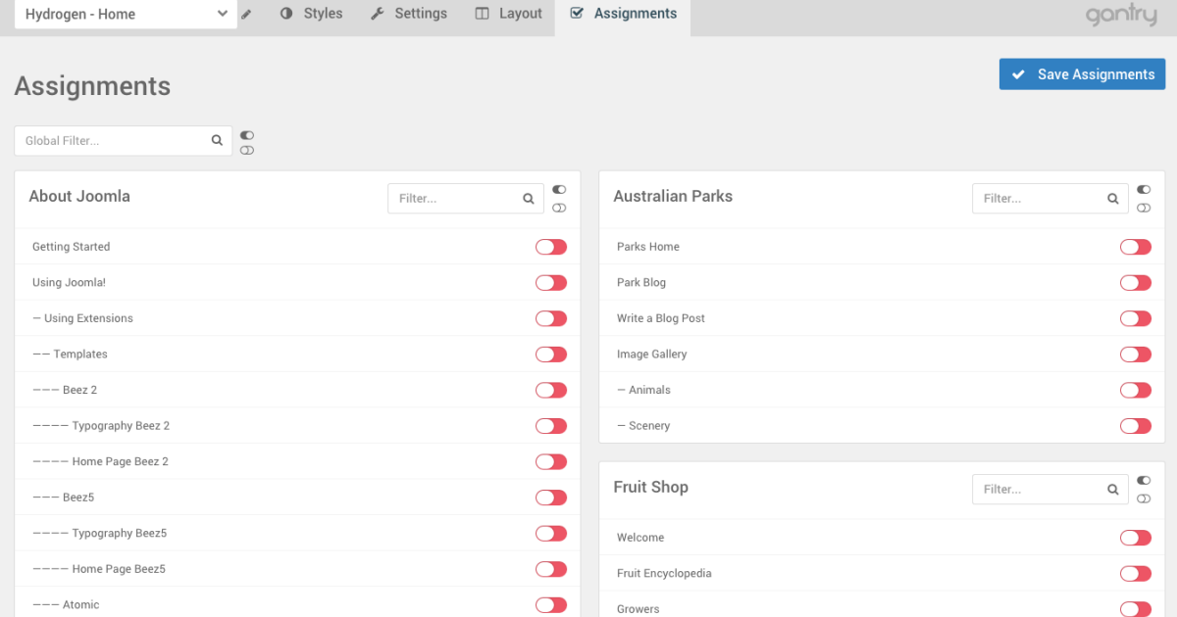Screen dimensions: 1177x617
Task: Disable all assignments with global lower toggle icon
Action: 247,150
